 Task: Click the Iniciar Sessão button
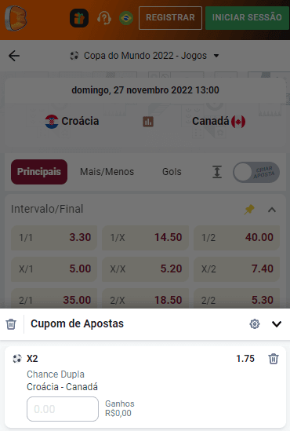(x=247, y=18)
